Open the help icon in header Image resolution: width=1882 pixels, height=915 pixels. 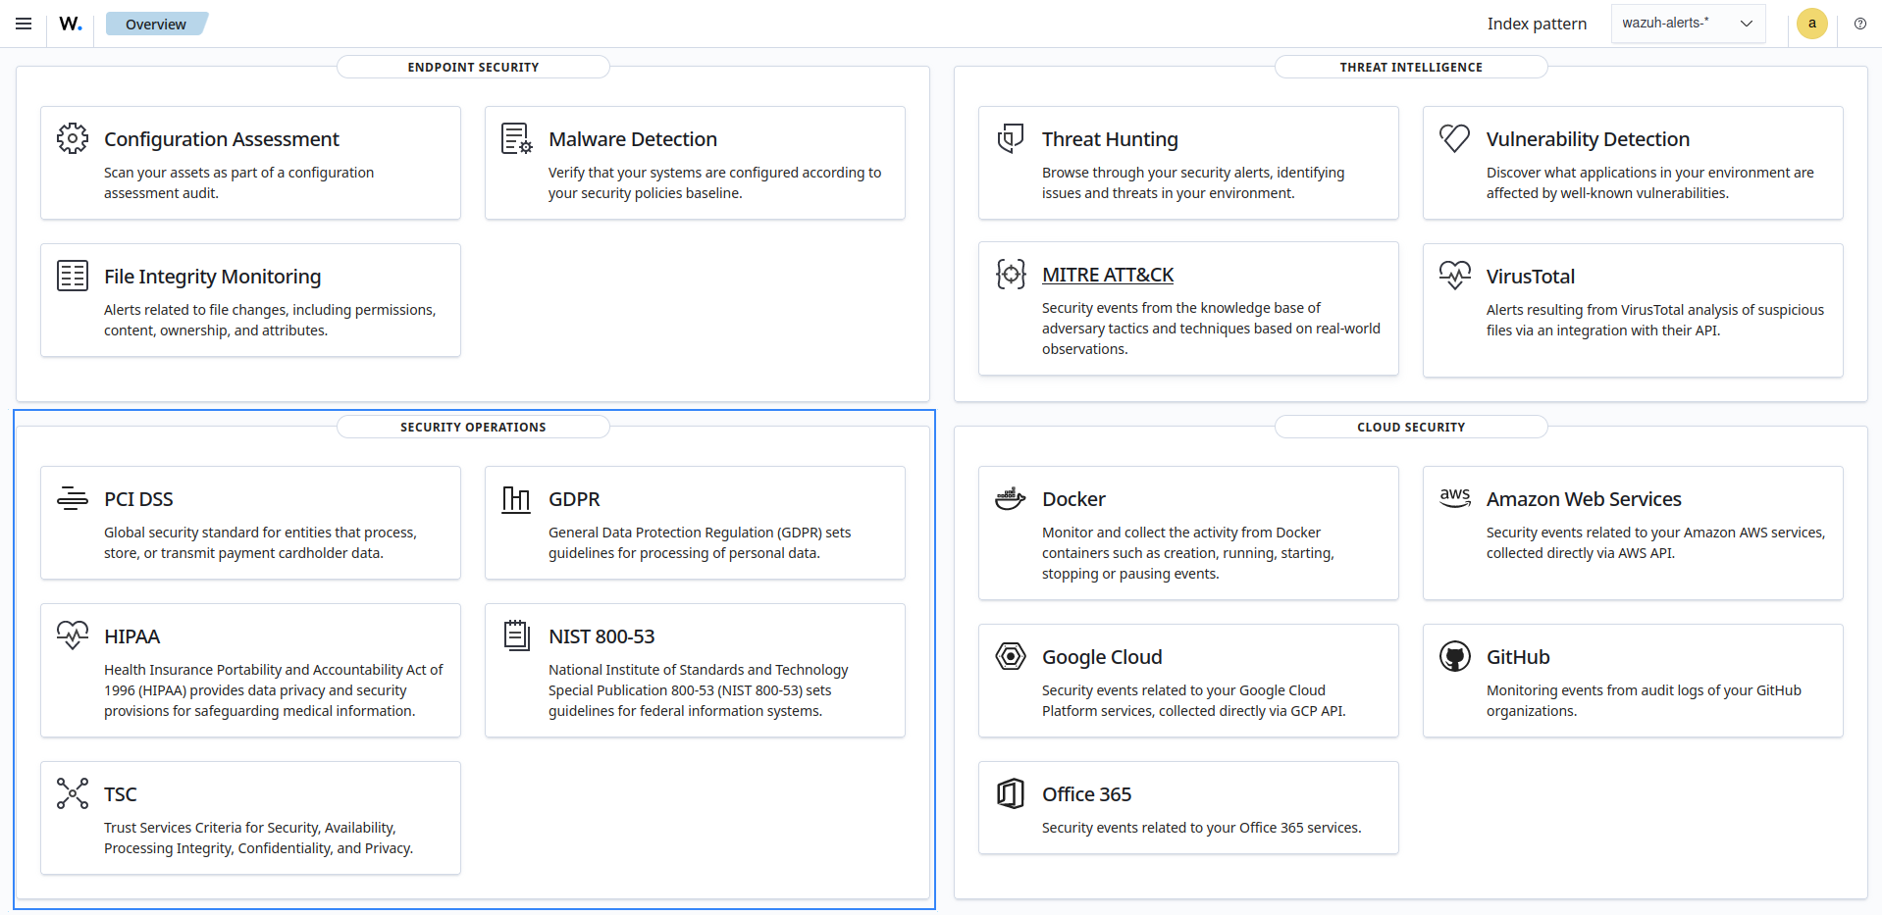[1859, 24]
